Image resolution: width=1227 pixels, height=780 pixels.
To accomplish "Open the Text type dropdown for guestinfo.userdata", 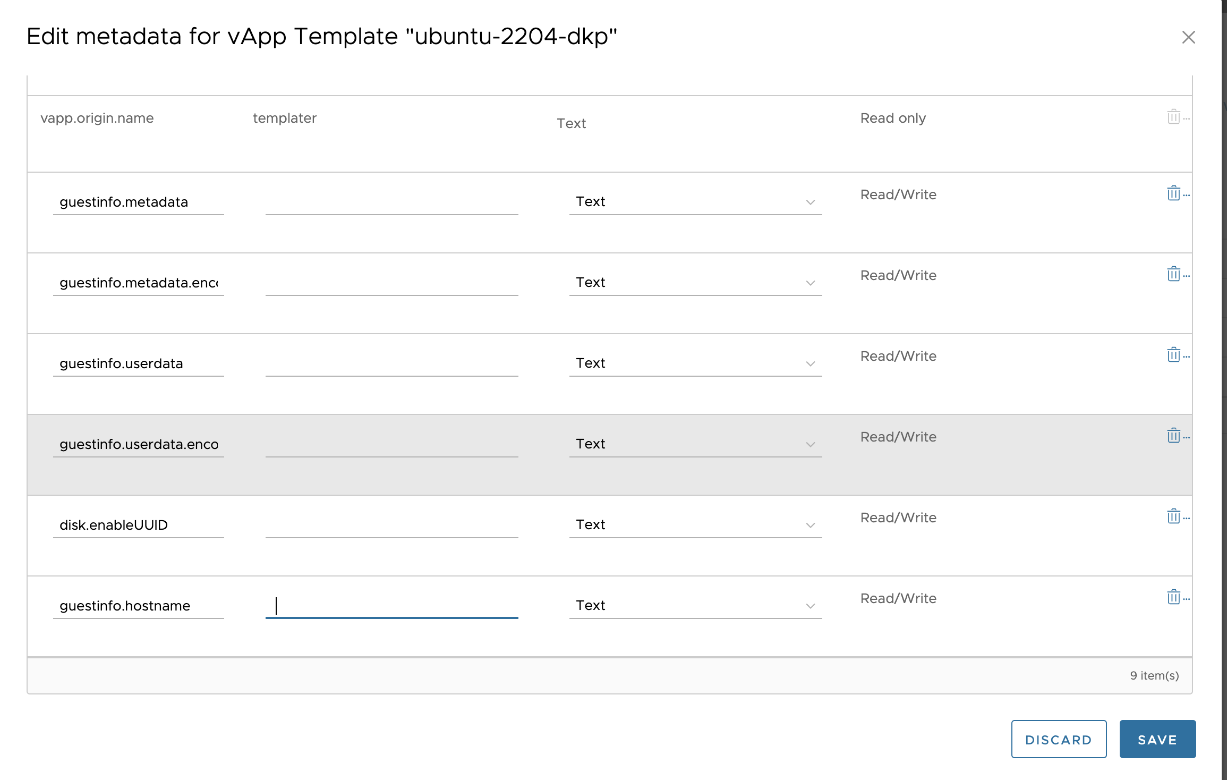I will (x=809, y=363).
